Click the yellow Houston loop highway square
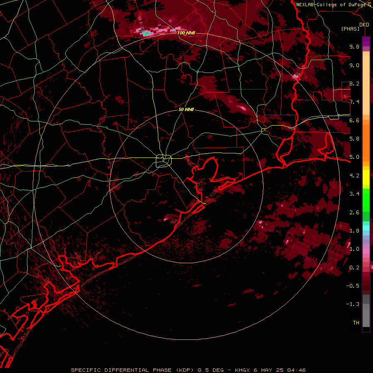The height and width of the screenshot is (373, 373). tap(164, 161)
